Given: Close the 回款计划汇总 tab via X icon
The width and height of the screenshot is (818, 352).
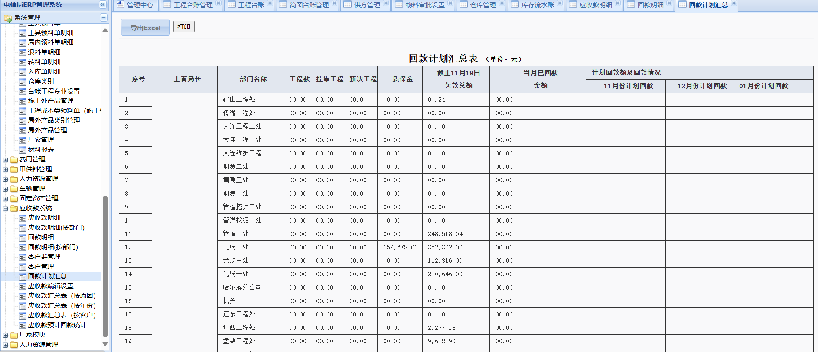Looking at the screenshot, I should [x=733, y=3].
